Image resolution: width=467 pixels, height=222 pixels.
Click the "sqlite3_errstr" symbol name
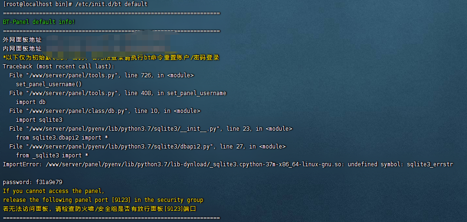pyautogui.click(x=430, y=164)
